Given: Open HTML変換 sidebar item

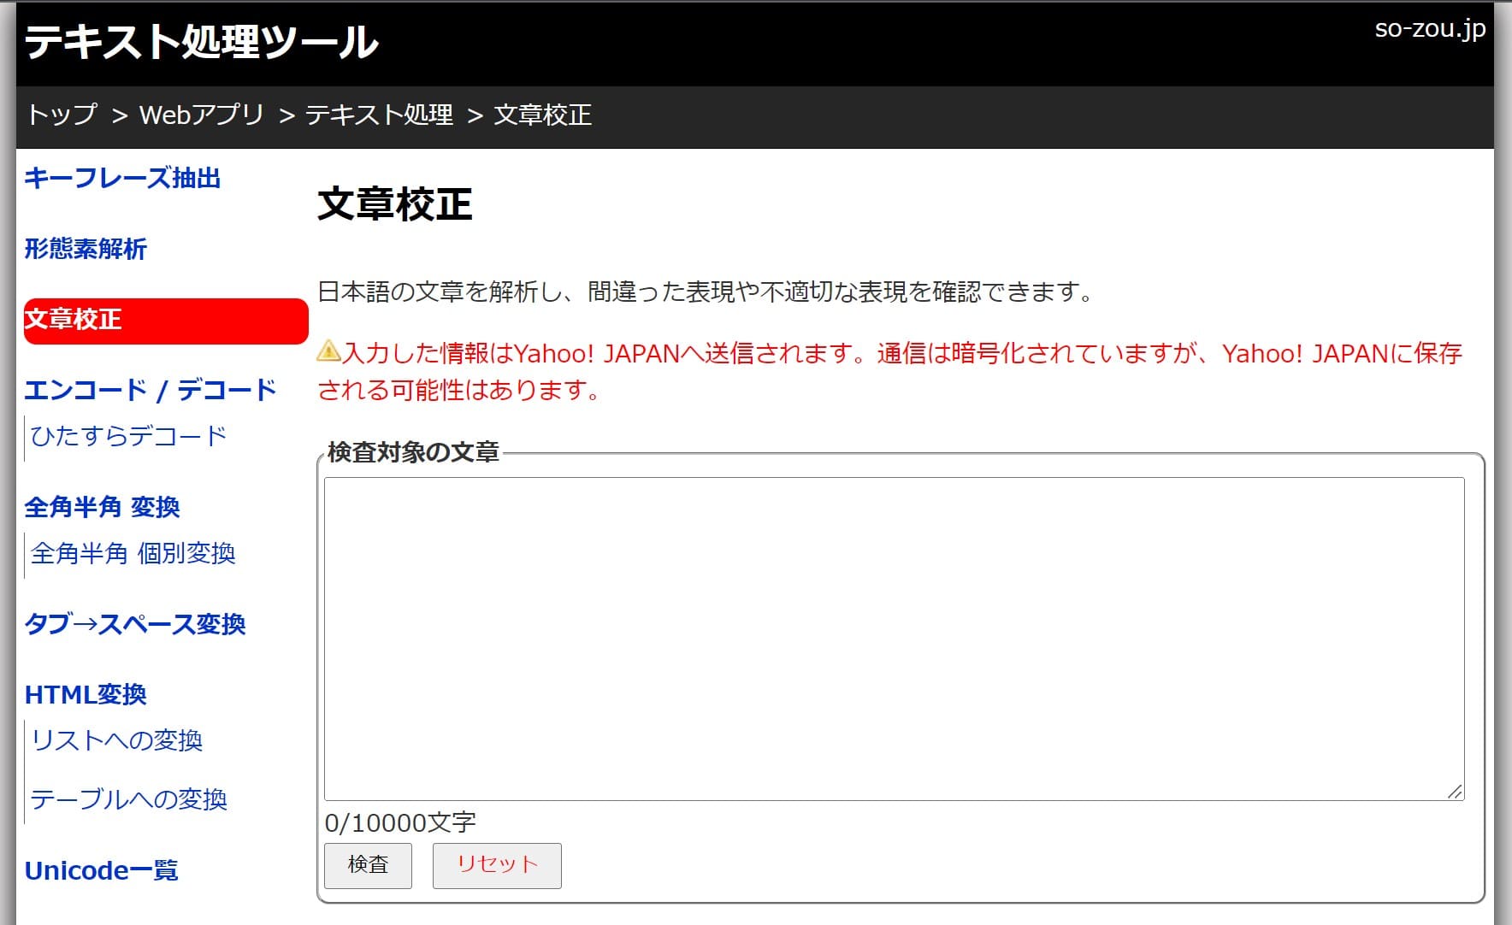Looking at the screenshot, I should 86,695.
